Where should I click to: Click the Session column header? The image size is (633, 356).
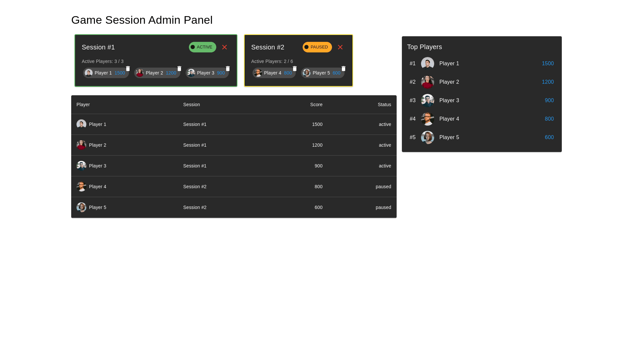coord(192,104)
